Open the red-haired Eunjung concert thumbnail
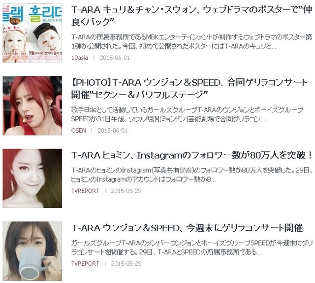This screenshot has width=315, height=283. tap(32, 106)
